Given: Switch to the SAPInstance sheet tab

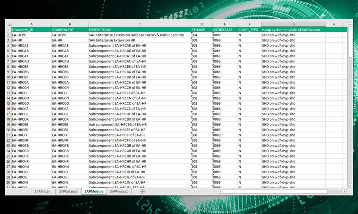Looking at the screenshot, I should click(68, 191).
